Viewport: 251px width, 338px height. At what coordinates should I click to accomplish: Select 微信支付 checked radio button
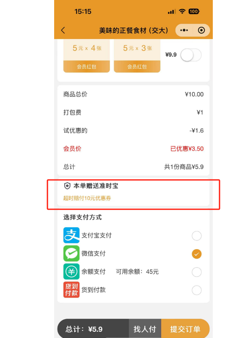tap(196, 254)
